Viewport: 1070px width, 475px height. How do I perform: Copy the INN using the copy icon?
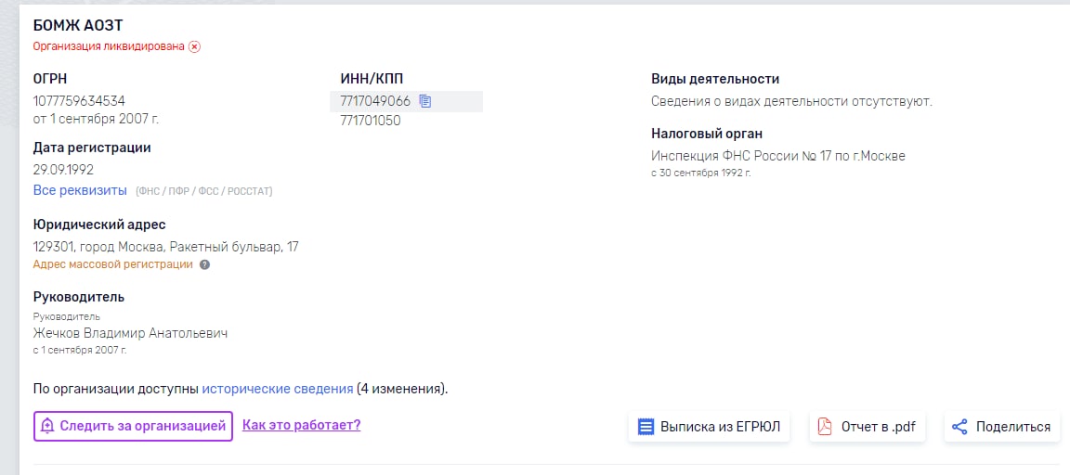(425, 101)
